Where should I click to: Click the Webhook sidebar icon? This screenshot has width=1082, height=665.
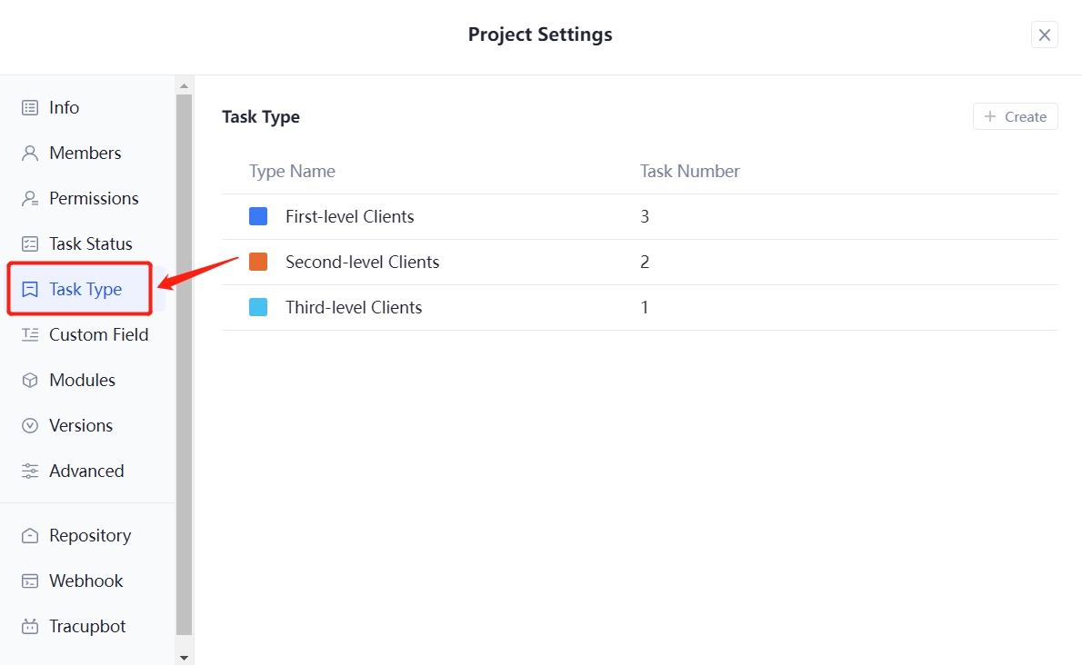coord(30,581)
